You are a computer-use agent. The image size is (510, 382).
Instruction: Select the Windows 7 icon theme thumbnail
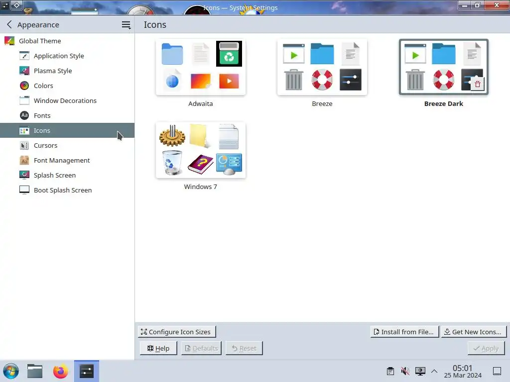pyautogui.click(x=201, y=150)
